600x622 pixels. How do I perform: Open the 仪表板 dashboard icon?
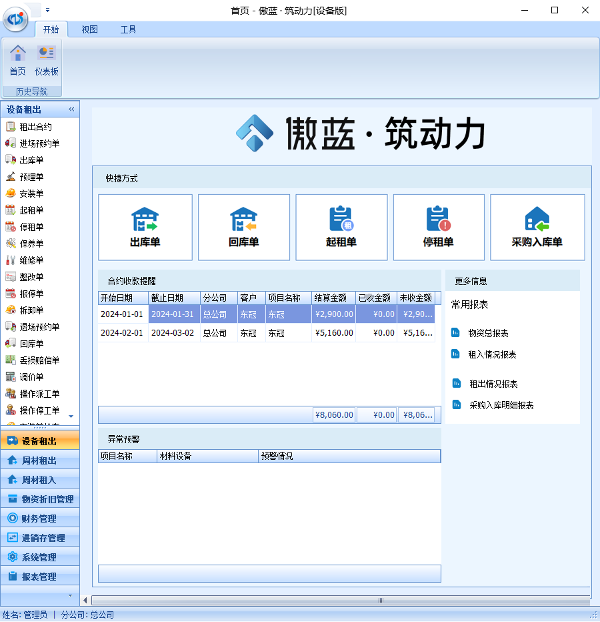47,59
